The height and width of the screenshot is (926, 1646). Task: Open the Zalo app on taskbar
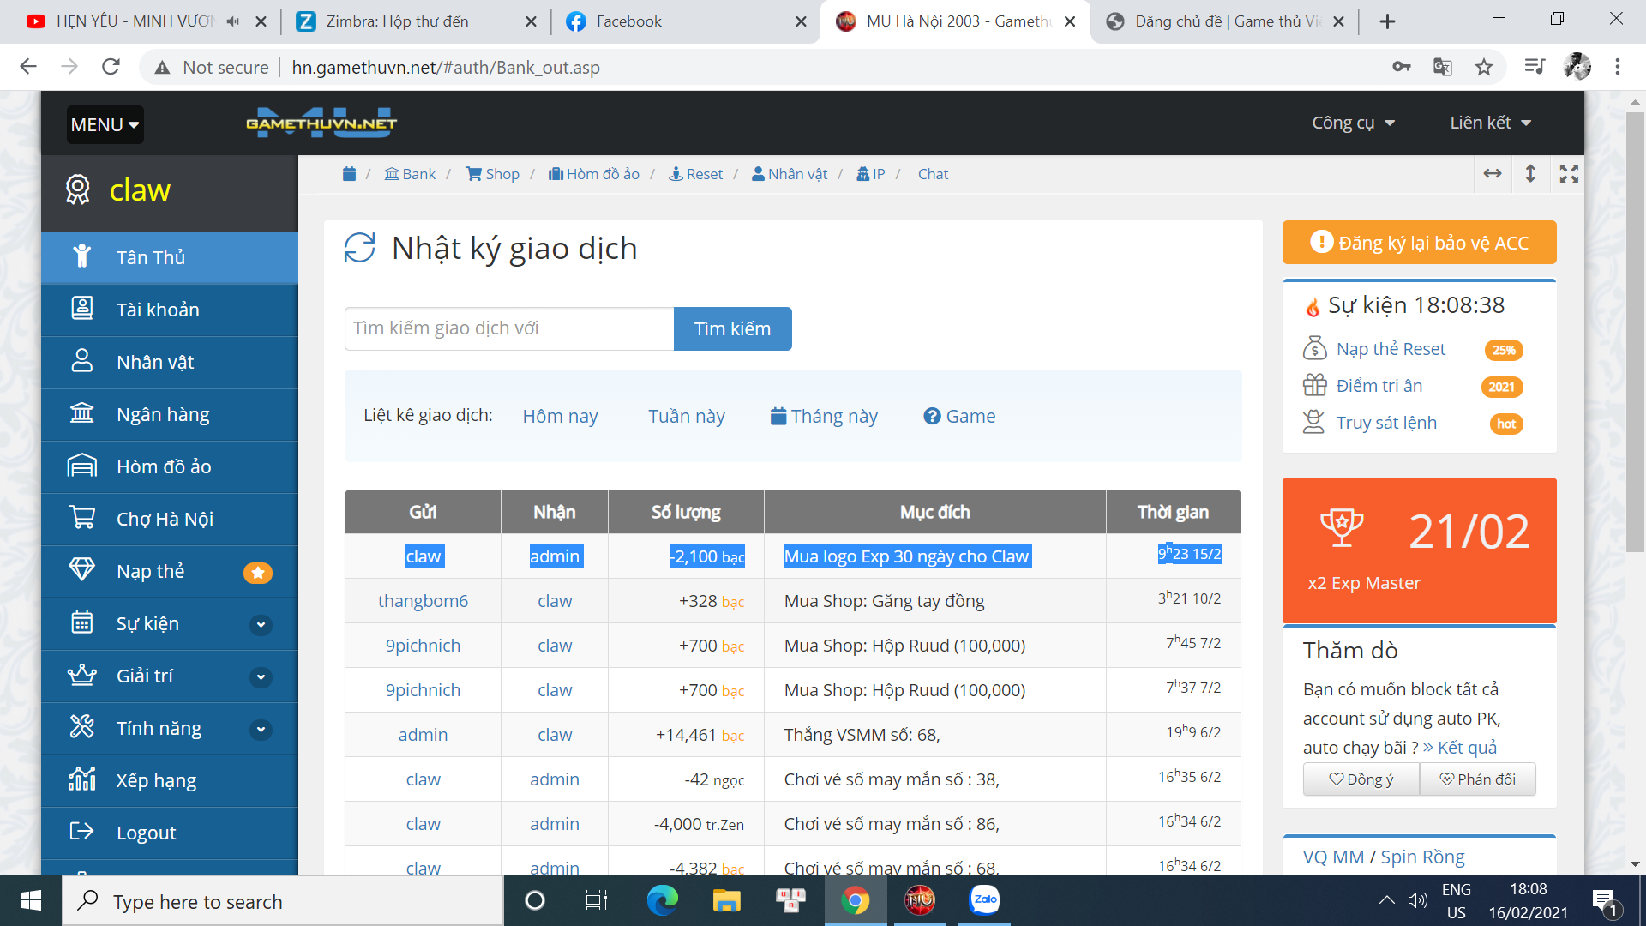[984, 900]
